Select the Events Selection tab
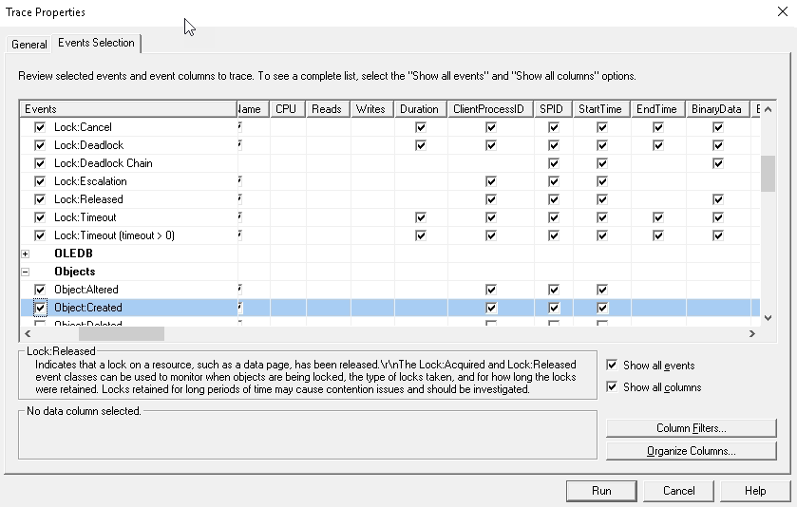This screenshot has height=507, width=797. coord(96,43)
